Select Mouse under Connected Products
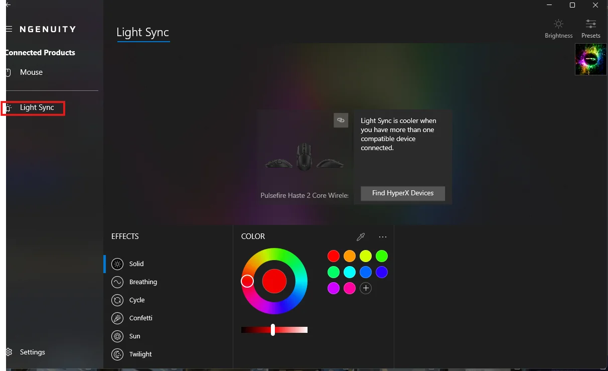Viewport: 608px width, 371px height. 31,72
